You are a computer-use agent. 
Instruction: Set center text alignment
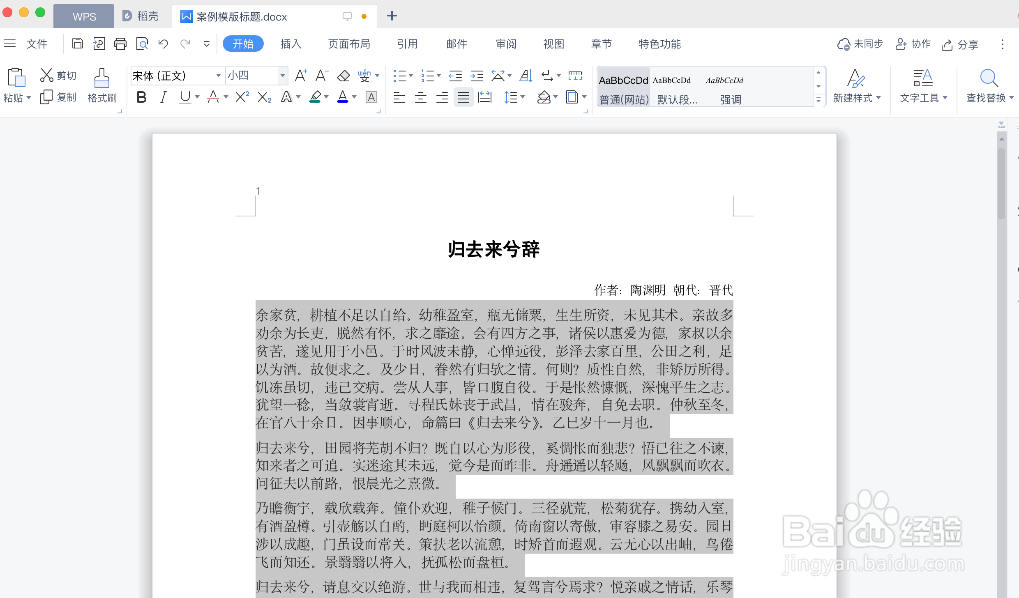[x=420, y=97]
